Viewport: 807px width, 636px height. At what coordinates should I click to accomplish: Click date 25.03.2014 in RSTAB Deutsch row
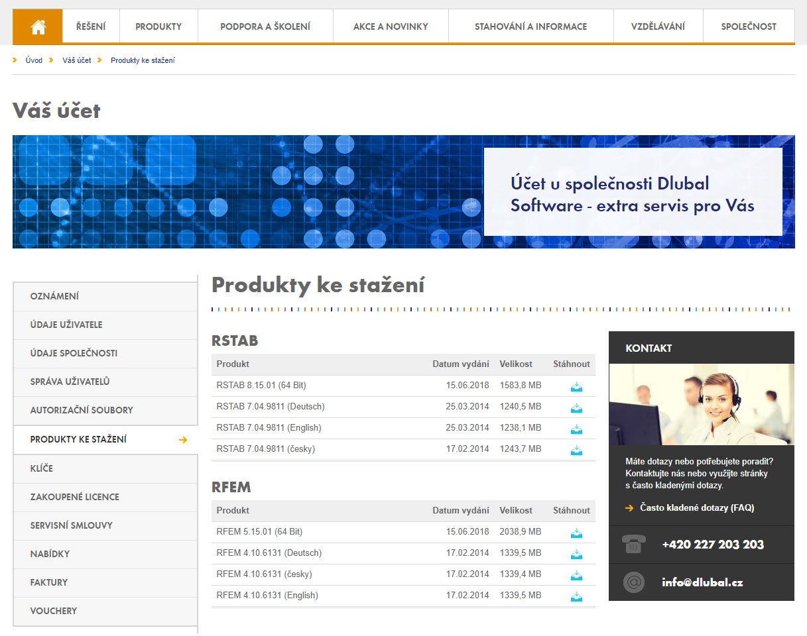(467, 406)
